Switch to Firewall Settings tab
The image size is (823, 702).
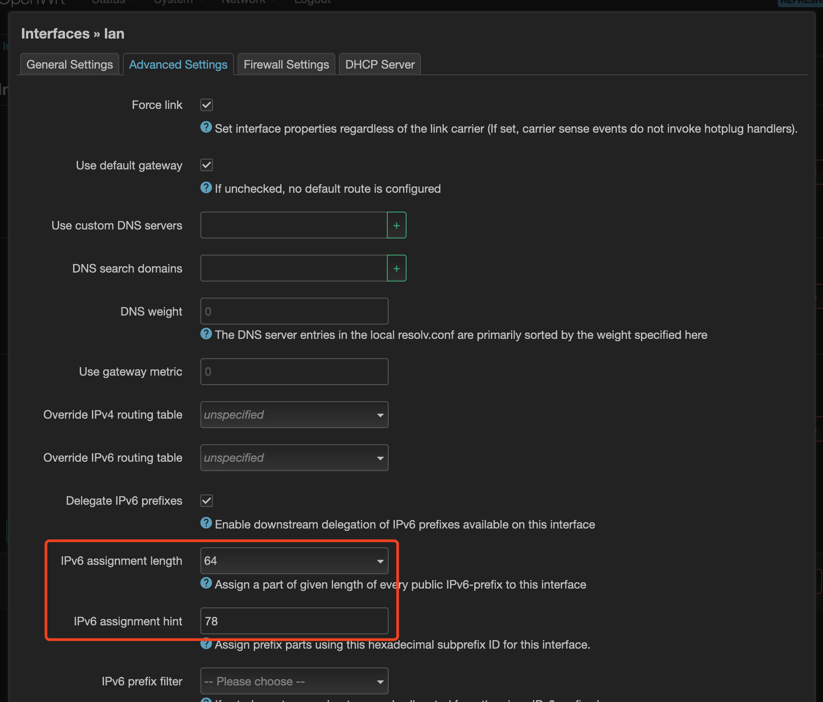286,65
